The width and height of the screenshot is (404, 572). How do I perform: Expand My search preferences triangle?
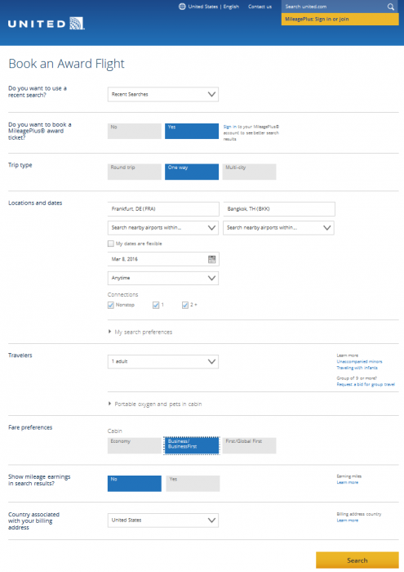pyautogui.click(x=109, y=332)
